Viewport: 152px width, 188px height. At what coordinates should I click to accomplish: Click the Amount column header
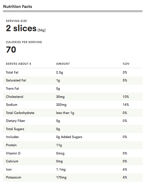point(63,64)
